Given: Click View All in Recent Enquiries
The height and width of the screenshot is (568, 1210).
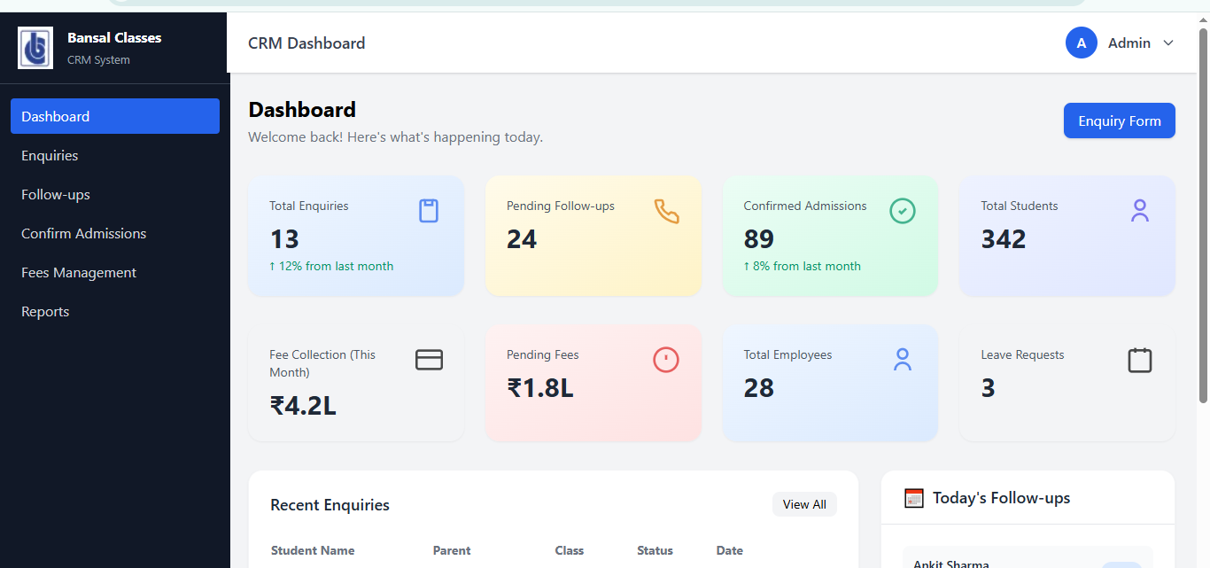Looking at the screenshot, I should (x=804, y=504).
